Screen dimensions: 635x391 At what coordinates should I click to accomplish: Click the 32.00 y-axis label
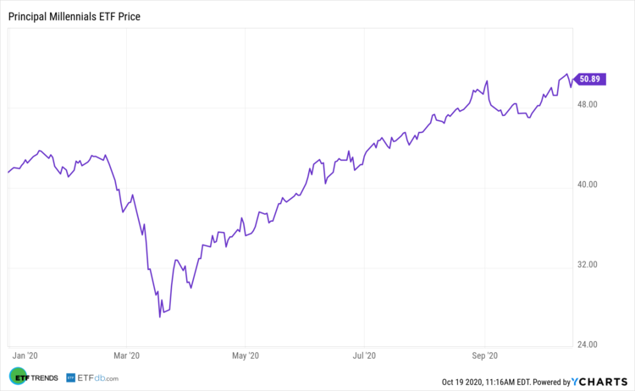coord(588,265)
